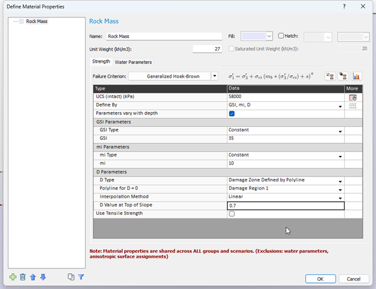Click the green add material icon
This screenshot has height=289, width=376.
pyautogui.click(x=13, y=277)
